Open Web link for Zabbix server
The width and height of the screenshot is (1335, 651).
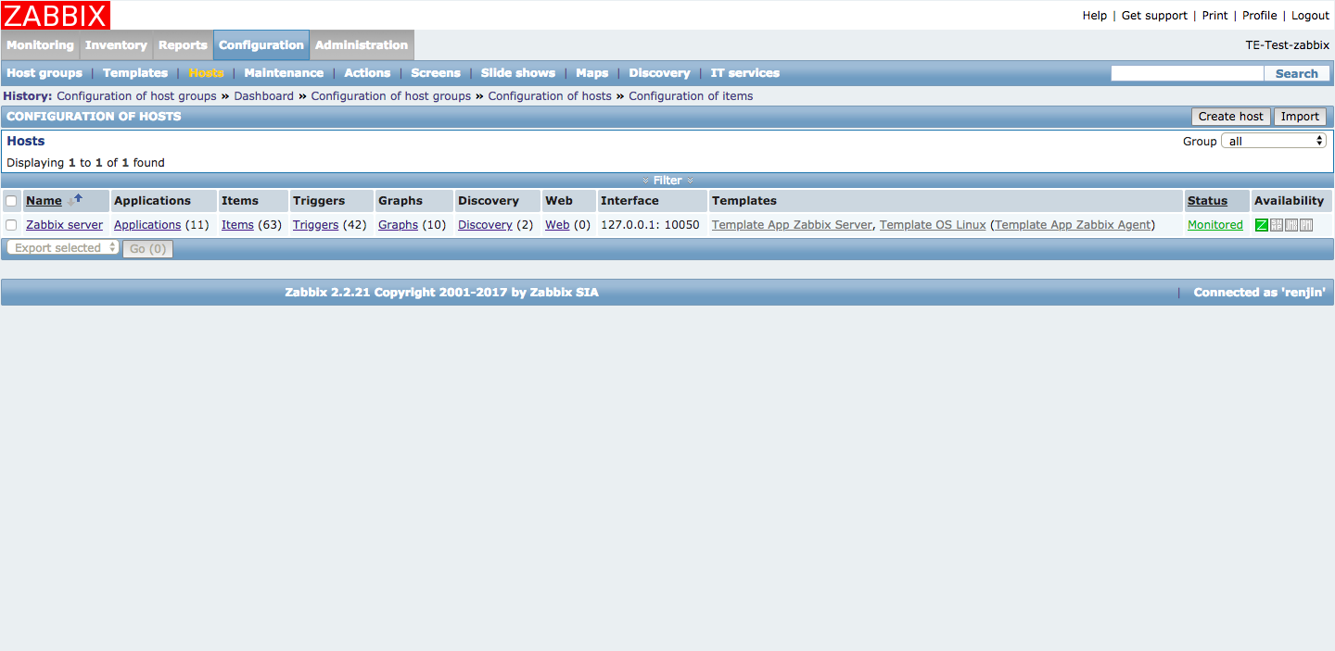[x=557, y=225]
